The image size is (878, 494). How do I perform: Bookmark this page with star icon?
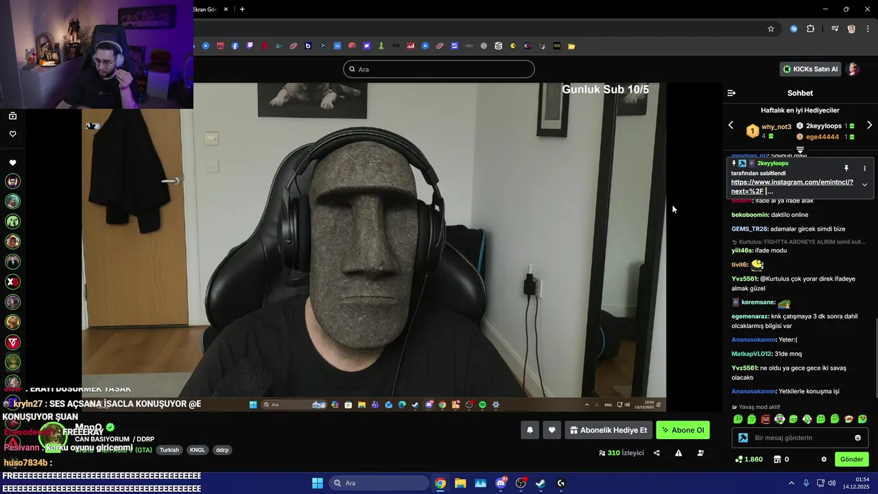pos(771,29)
